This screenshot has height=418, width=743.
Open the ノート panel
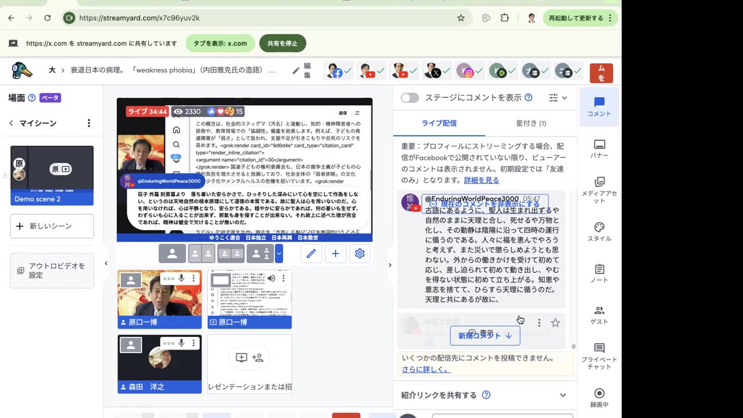[599, 273]
